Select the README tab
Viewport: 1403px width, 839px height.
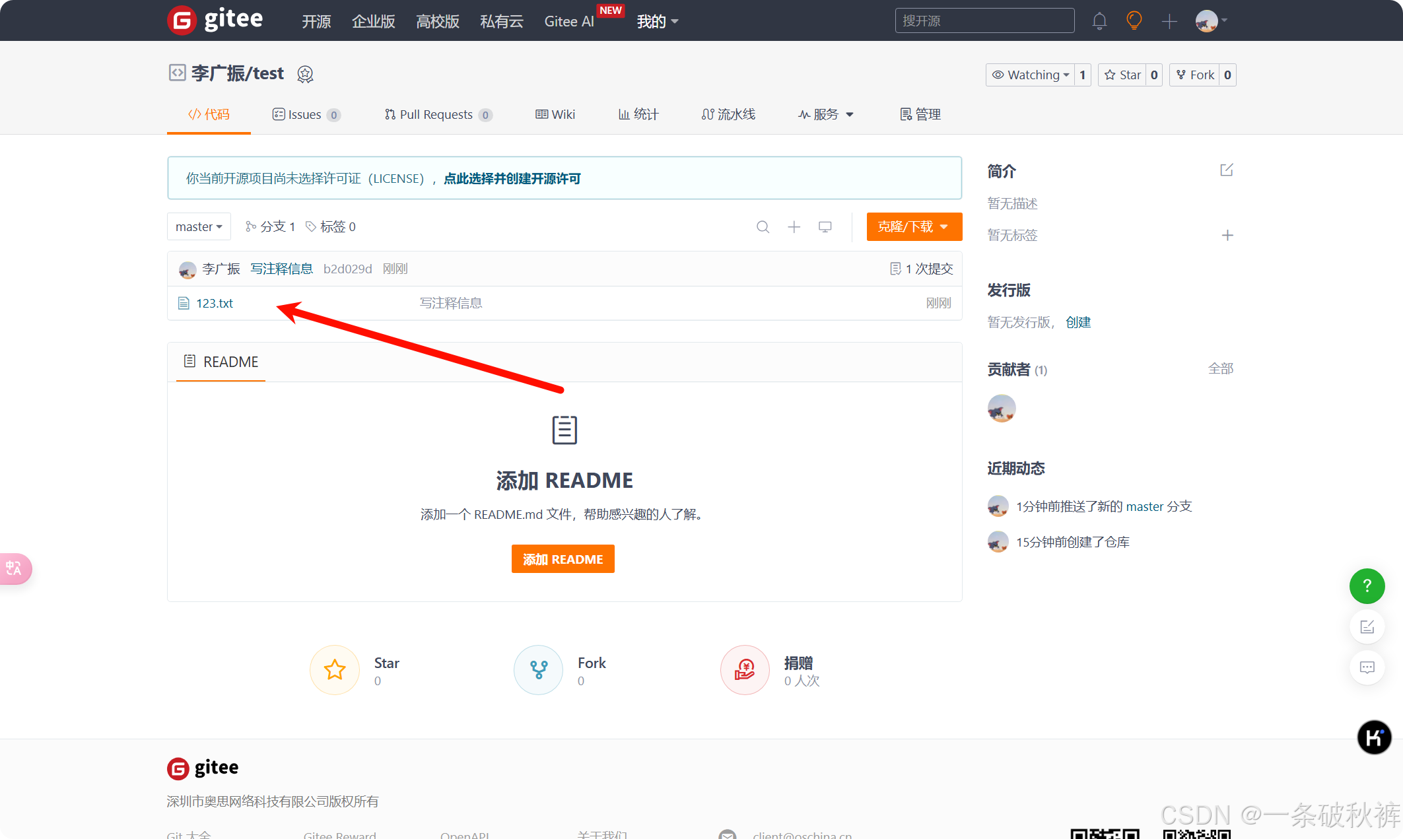pyautogui.click(x=221, y=362)
